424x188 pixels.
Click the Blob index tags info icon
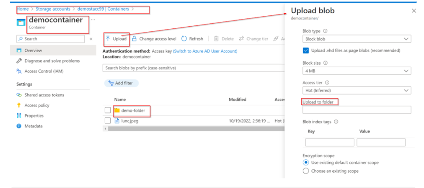(x=336, y=122)
